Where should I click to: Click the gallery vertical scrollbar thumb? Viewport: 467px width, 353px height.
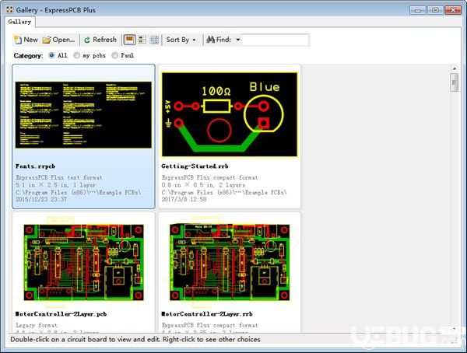[455, 82]
